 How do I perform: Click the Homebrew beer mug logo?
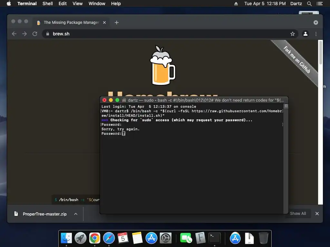click(x=162, y=65)
